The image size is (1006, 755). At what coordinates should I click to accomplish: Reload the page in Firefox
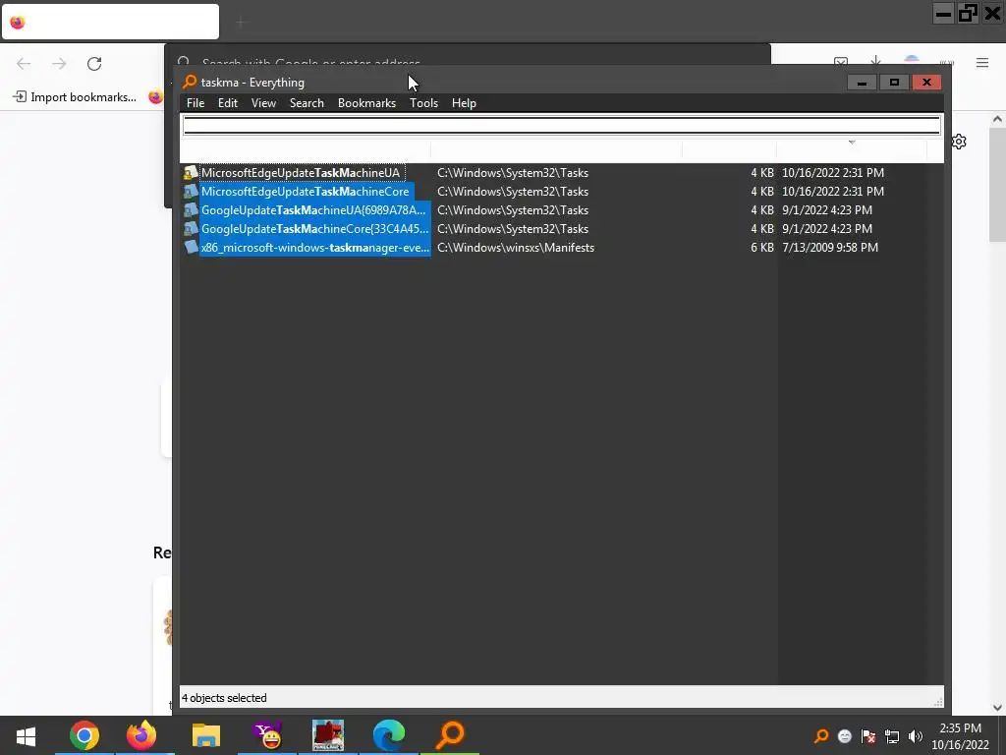(x=94, y=63)
